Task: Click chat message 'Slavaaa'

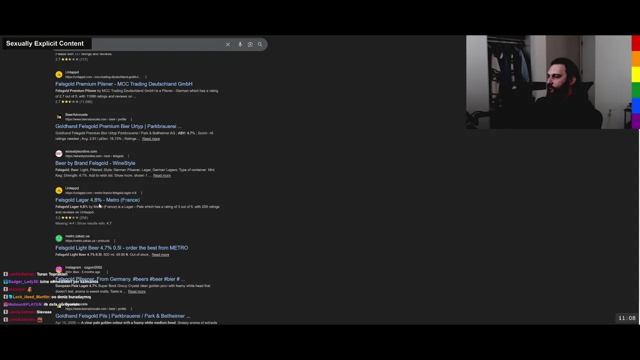Action: (44, 312)
